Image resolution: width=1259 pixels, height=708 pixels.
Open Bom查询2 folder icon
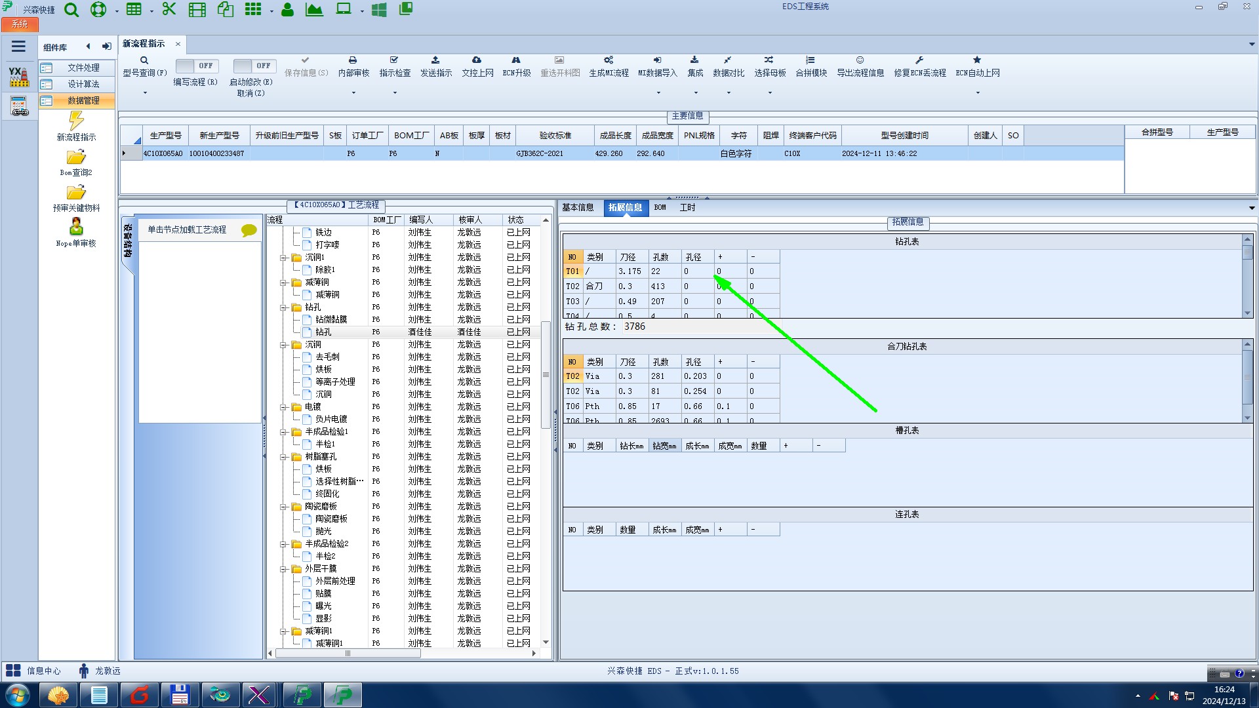pos(76,158)
